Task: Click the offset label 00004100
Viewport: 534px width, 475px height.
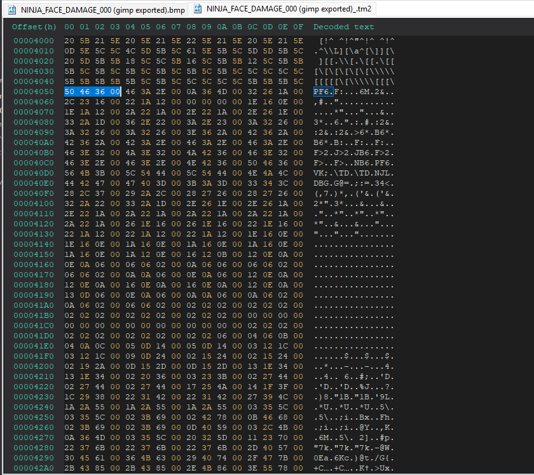Action: point(34,203)
